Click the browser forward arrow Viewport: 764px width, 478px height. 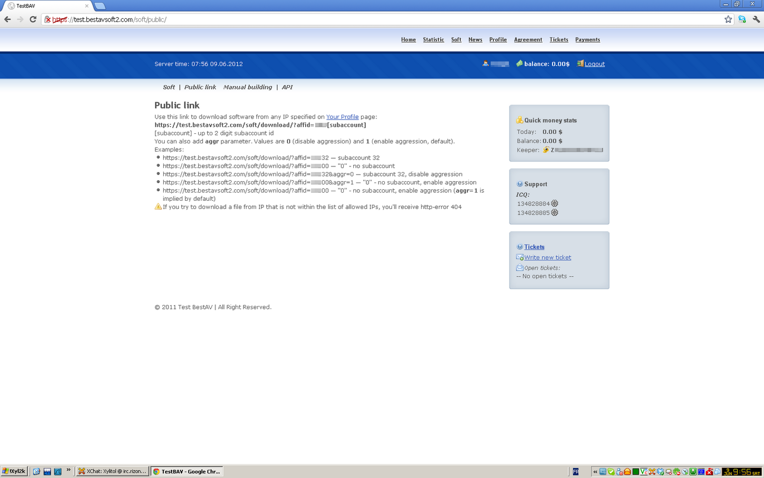[x=20, y=20]
